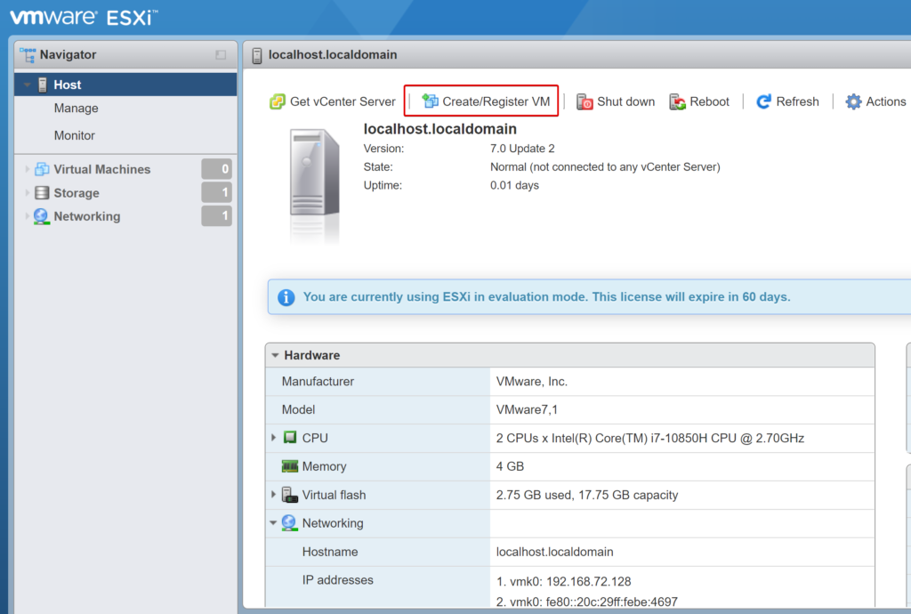Open Storage in Navigator
This screenshot has height=614, width=911.
[77, 193]
